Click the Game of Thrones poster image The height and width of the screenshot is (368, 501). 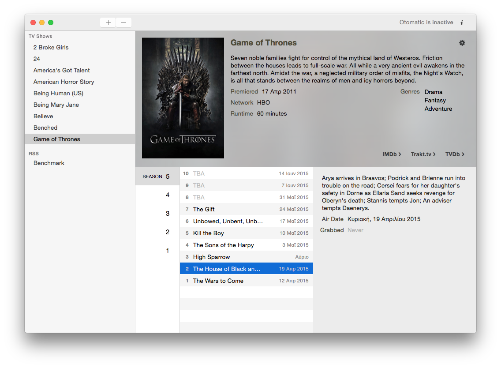tap(183, 98)
